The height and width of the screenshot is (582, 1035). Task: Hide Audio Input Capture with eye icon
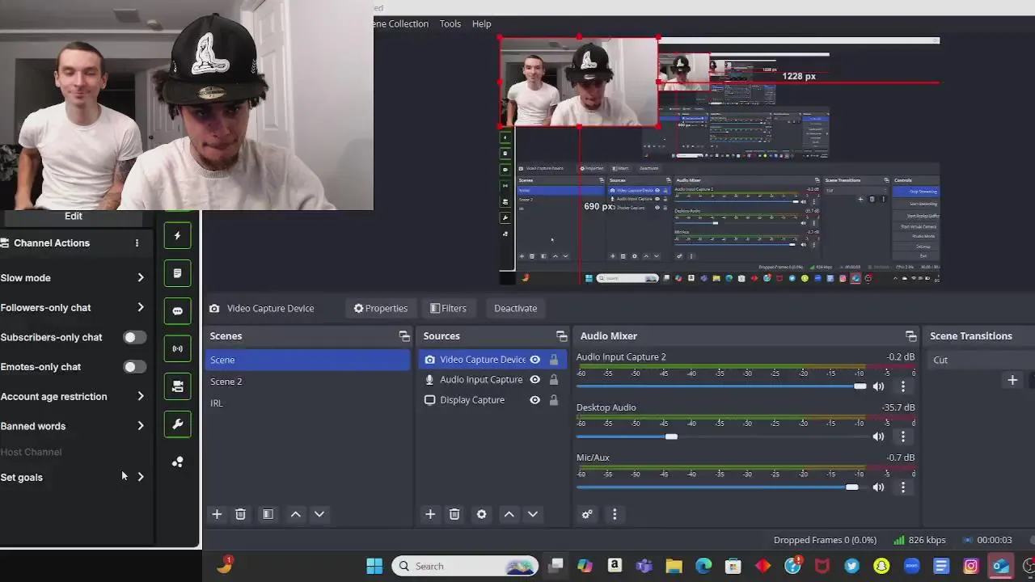tap(535, 380)
